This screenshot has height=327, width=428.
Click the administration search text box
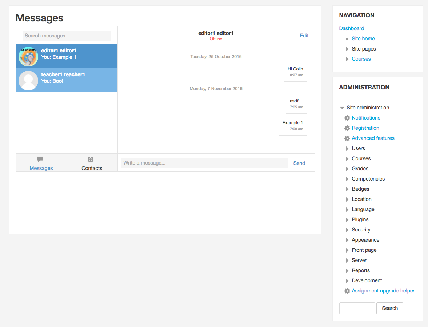click(x=357, y=308)
